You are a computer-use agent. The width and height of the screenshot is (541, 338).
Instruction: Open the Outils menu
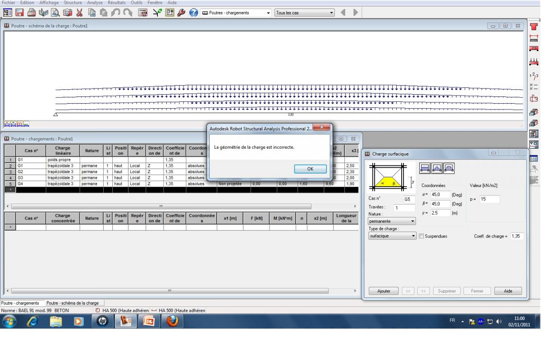[137, 3]
